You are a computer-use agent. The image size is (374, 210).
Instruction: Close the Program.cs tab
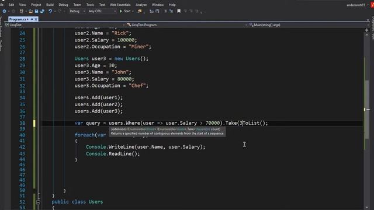click(x=36, y=19)
